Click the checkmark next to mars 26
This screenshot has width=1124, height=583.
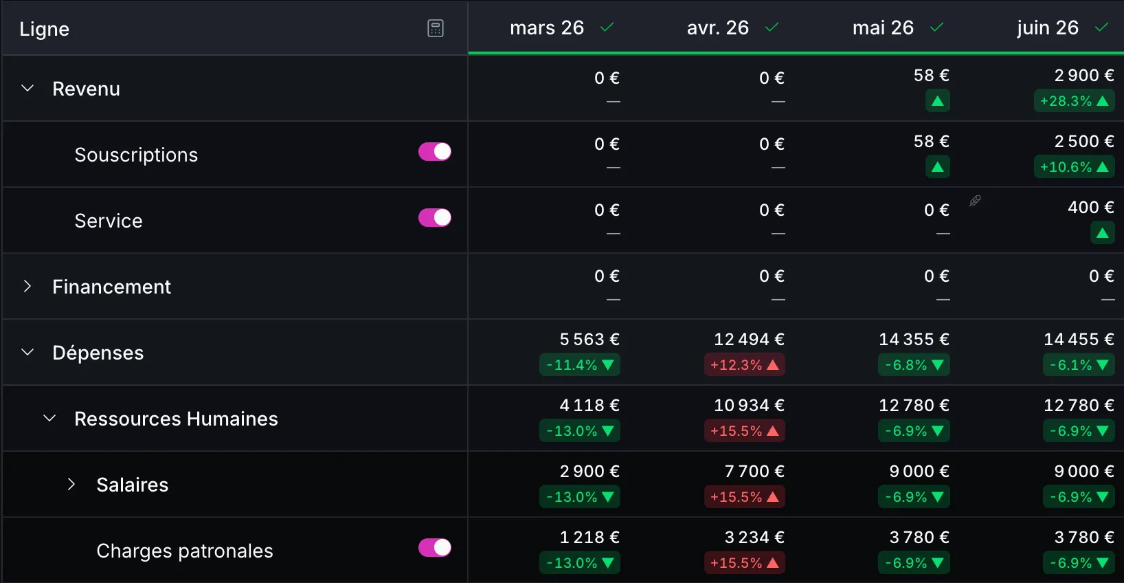click(x=607, y=27)
